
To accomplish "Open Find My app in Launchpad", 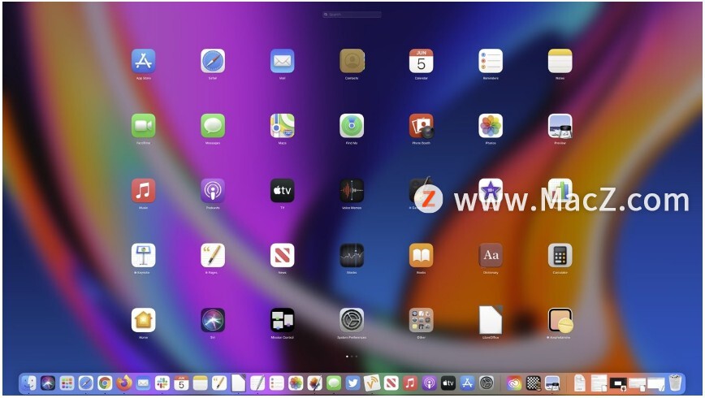I will point(352,125).
